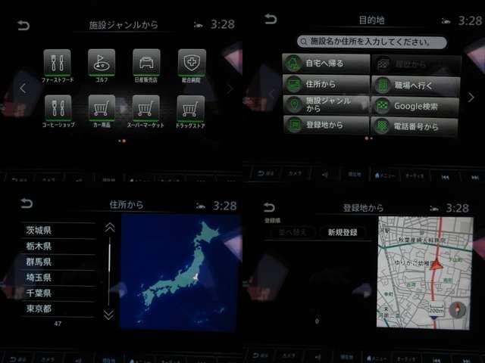Go back from 登録地から screen

click(268, 207)
